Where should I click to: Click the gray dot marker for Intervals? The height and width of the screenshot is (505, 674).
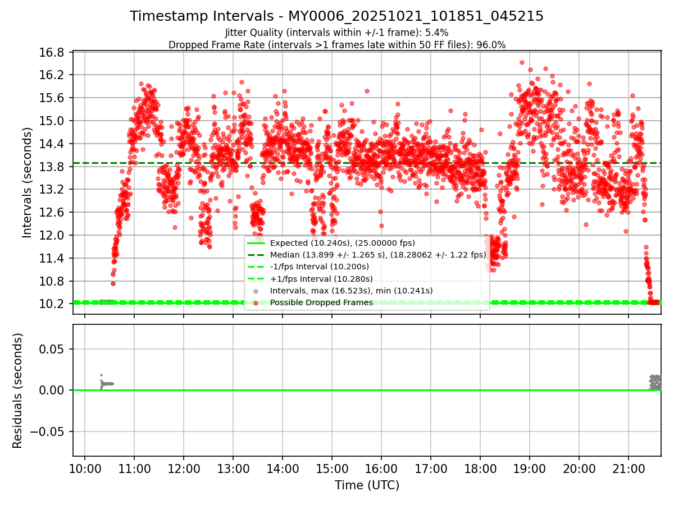(256, 291)
